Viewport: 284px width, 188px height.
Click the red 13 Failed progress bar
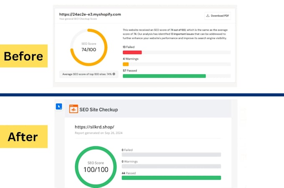[x=132, y=53]
